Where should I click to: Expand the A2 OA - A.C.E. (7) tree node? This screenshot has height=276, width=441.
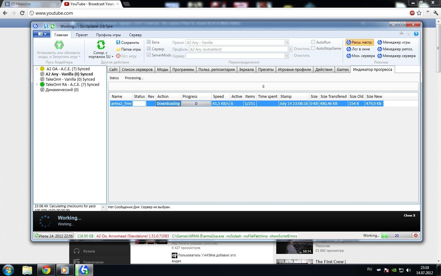(x=37, y=69)
